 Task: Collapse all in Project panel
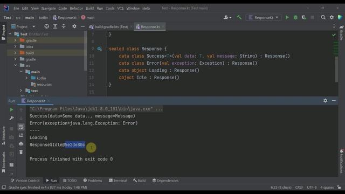pyautogui.click(x=64, y=26)
